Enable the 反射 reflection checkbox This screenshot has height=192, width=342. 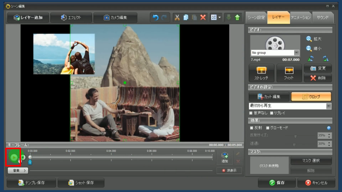(x=252, y=128)
